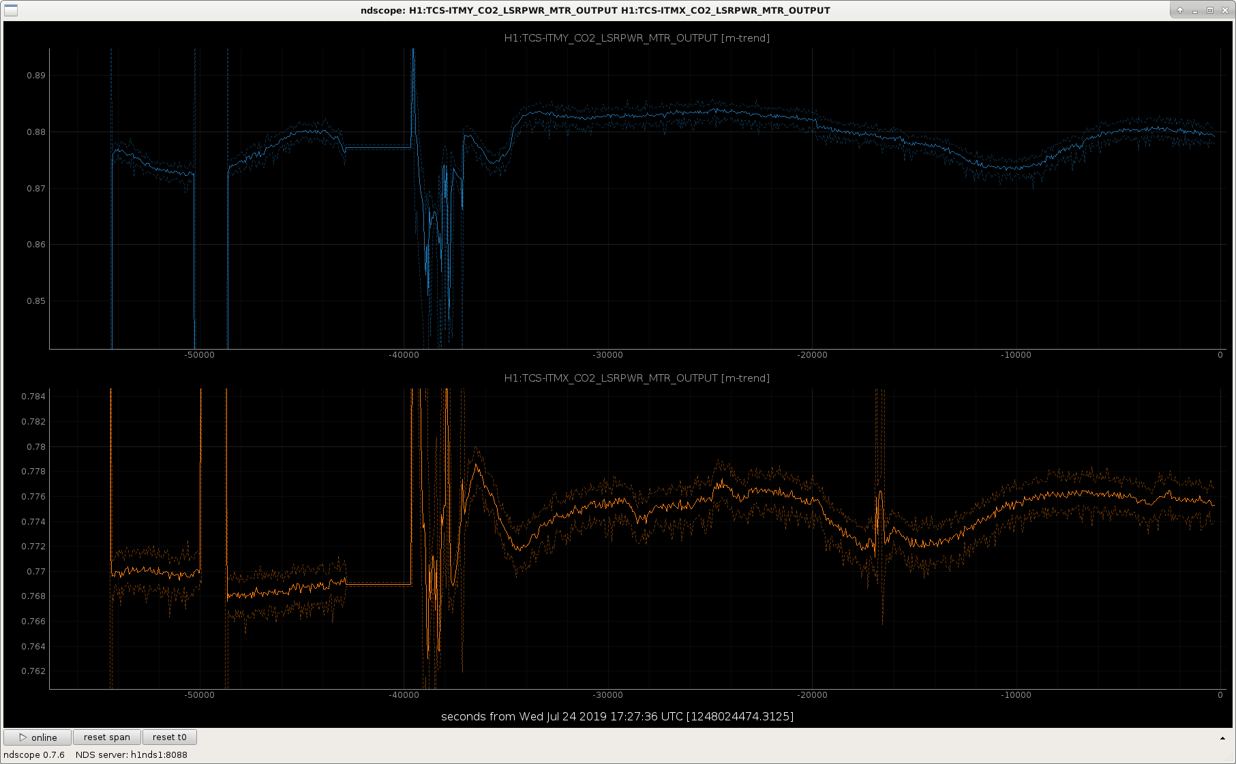Click the H1:TCS-ITMY_CO2_LSRPWR_MTR_OUTPUT plot title
Image resolution: width=1236 pixels, height=764 pixels.
(x=637, y=38)
